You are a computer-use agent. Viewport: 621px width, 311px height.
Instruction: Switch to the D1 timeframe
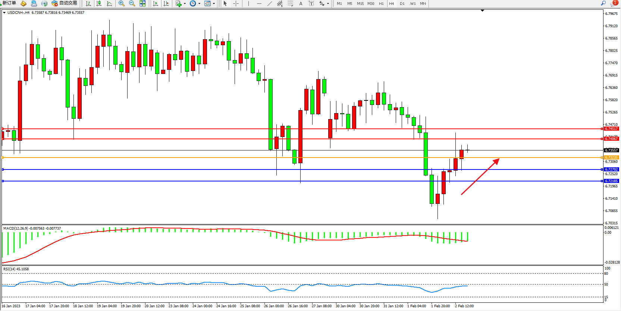[x=402, y=3]
